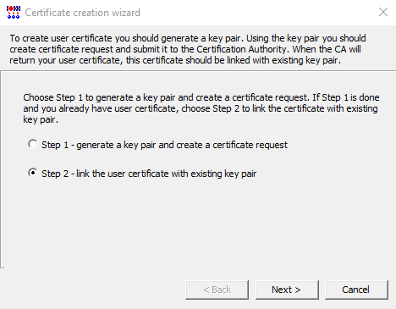The width and height of the screenshot is (396, 309).
Task: Click the 'Choose Step 1 to generate' instruction line
Action: click(201, 97)
